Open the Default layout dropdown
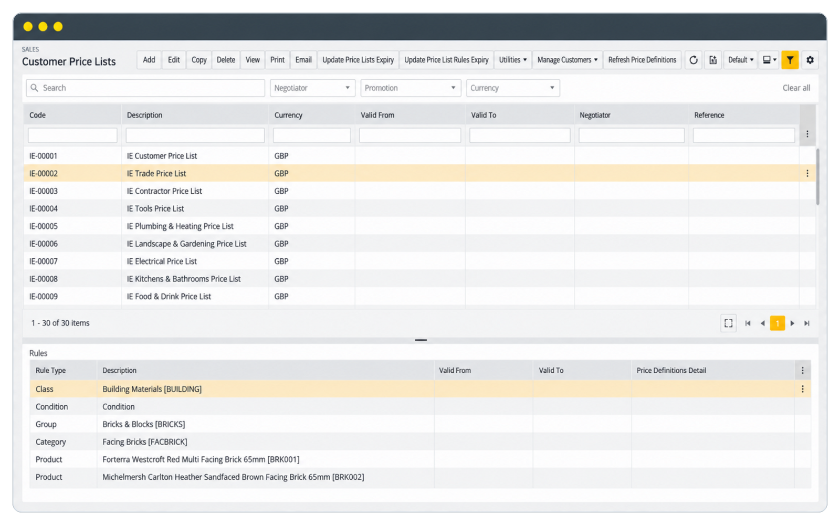840x525 pixels. [741, 60]
